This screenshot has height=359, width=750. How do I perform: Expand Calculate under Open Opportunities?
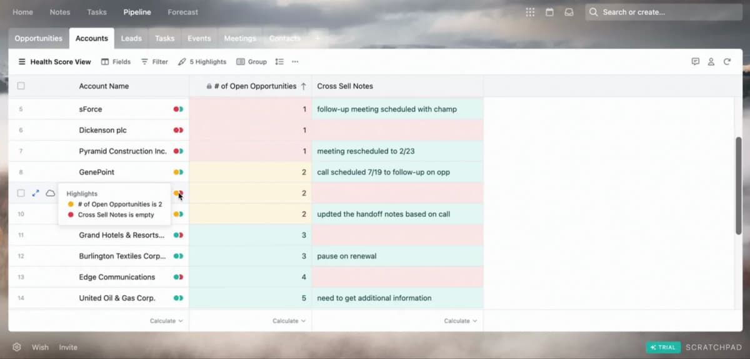pos(289,321)
